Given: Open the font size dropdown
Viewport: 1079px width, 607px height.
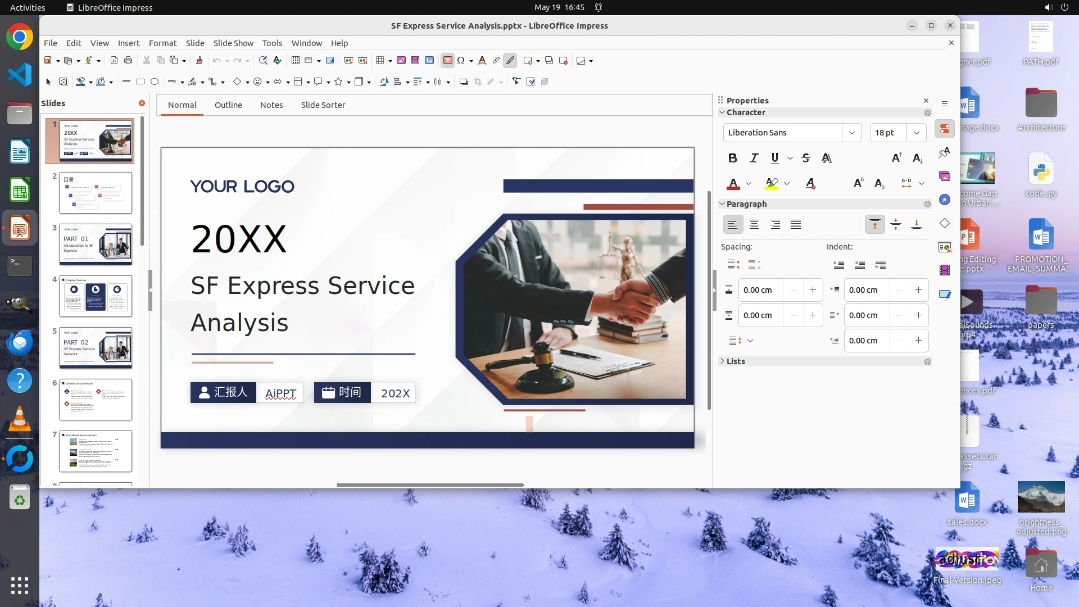Looking at the screenshot, I should [x=917, y=133].
